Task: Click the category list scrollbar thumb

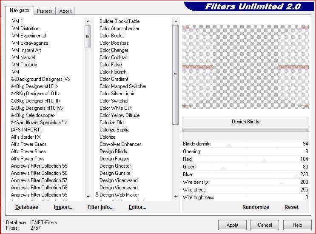Action: click(88, 37)
